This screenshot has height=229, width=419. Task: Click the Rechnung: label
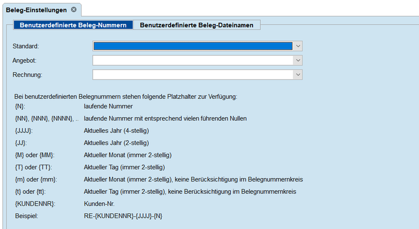point(28,75)
